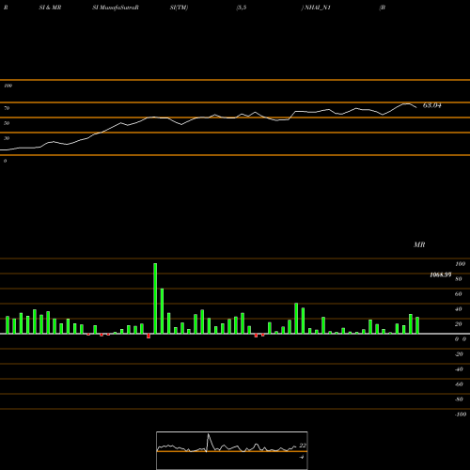The width and height of the screenshot is (470, 470).
Task: Click the 'SI & MR' header label
Action: click(50, 8)
